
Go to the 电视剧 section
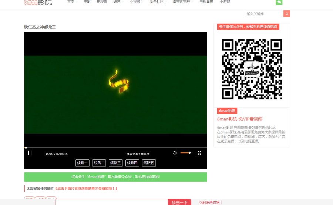coord(102,2)
